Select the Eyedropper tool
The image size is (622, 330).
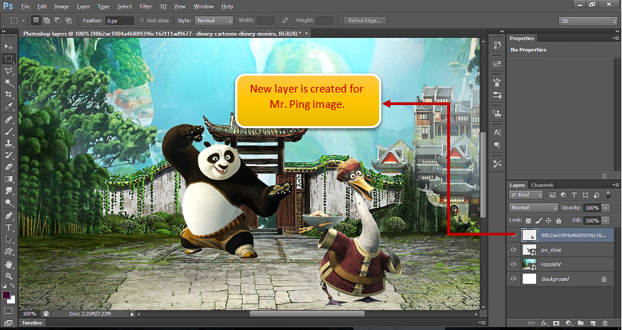click(8, 106)
